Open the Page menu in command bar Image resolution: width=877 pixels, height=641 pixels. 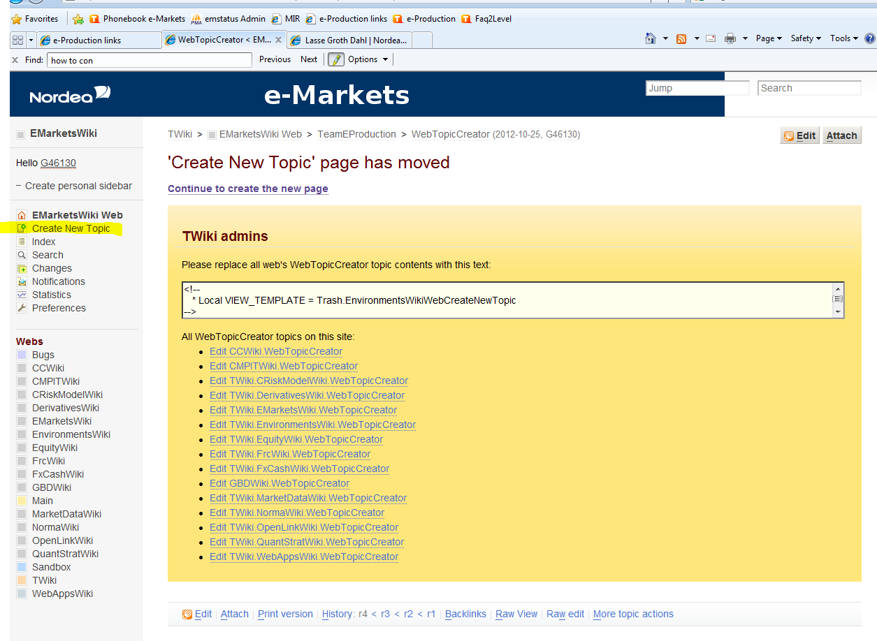[769, 38]
